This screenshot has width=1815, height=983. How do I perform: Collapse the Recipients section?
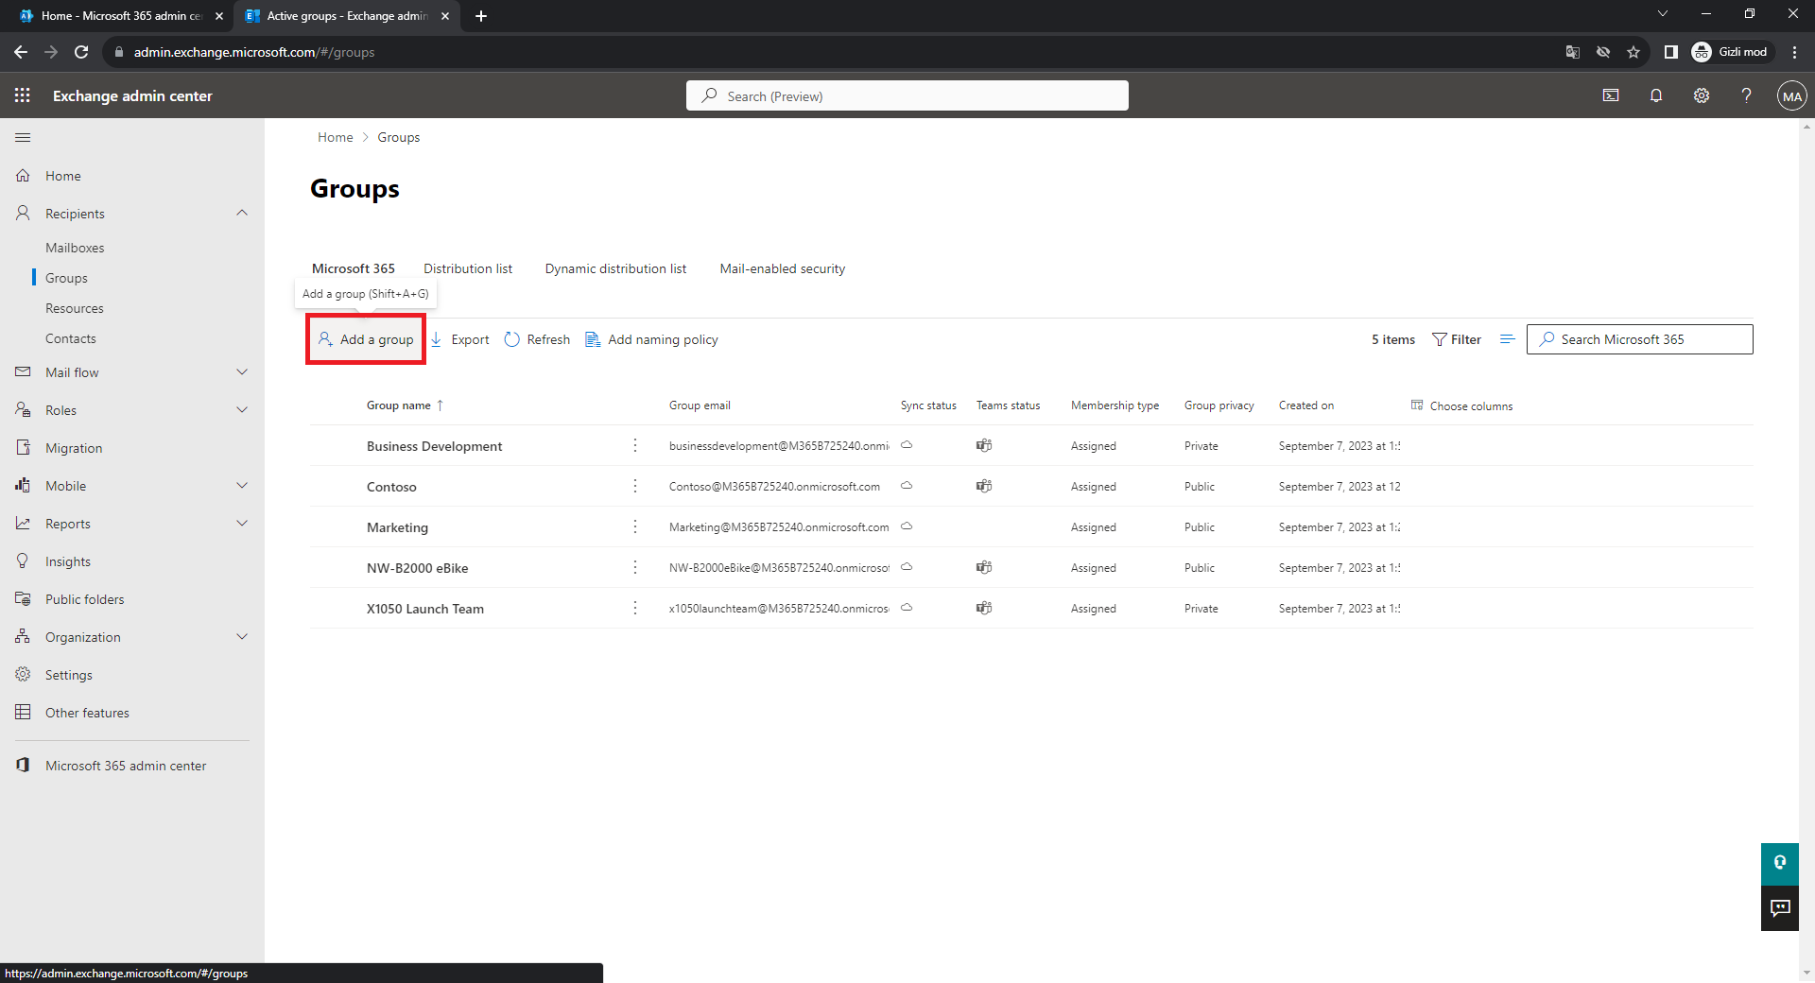tap(242, 214)
